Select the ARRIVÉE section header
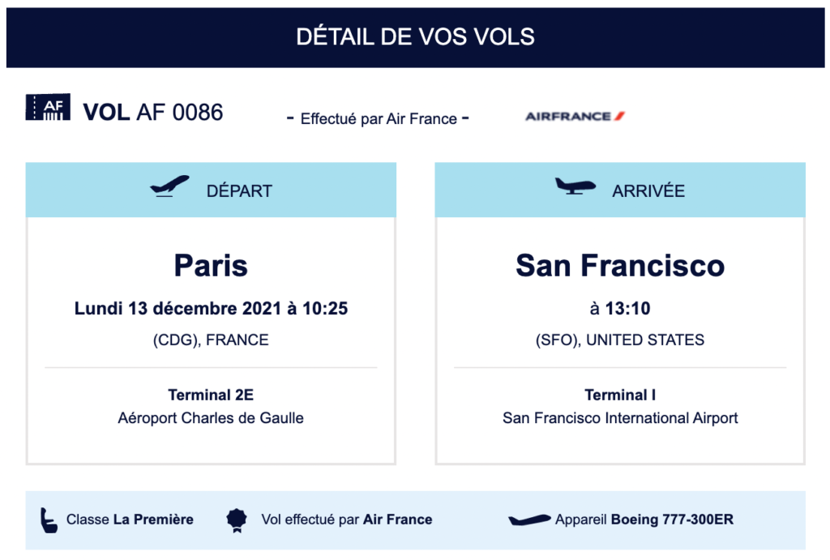This screenshot has width=830, height=560. [648, 191]
